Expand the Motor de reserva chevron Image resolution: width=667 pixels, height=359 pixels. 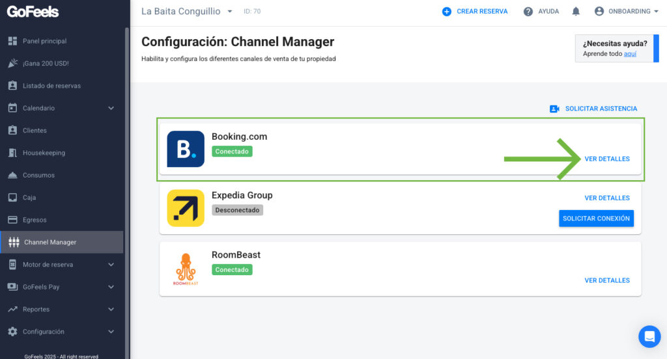[x=111, y=264]
